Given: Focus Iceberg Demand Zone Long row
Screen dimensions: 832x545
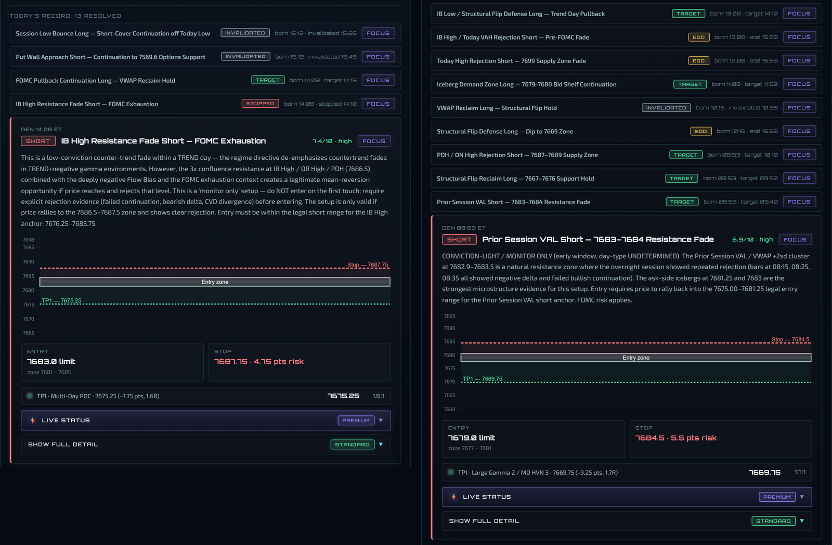Looking at the screenshot, I should pyautogui.click(x=799, y=84).
